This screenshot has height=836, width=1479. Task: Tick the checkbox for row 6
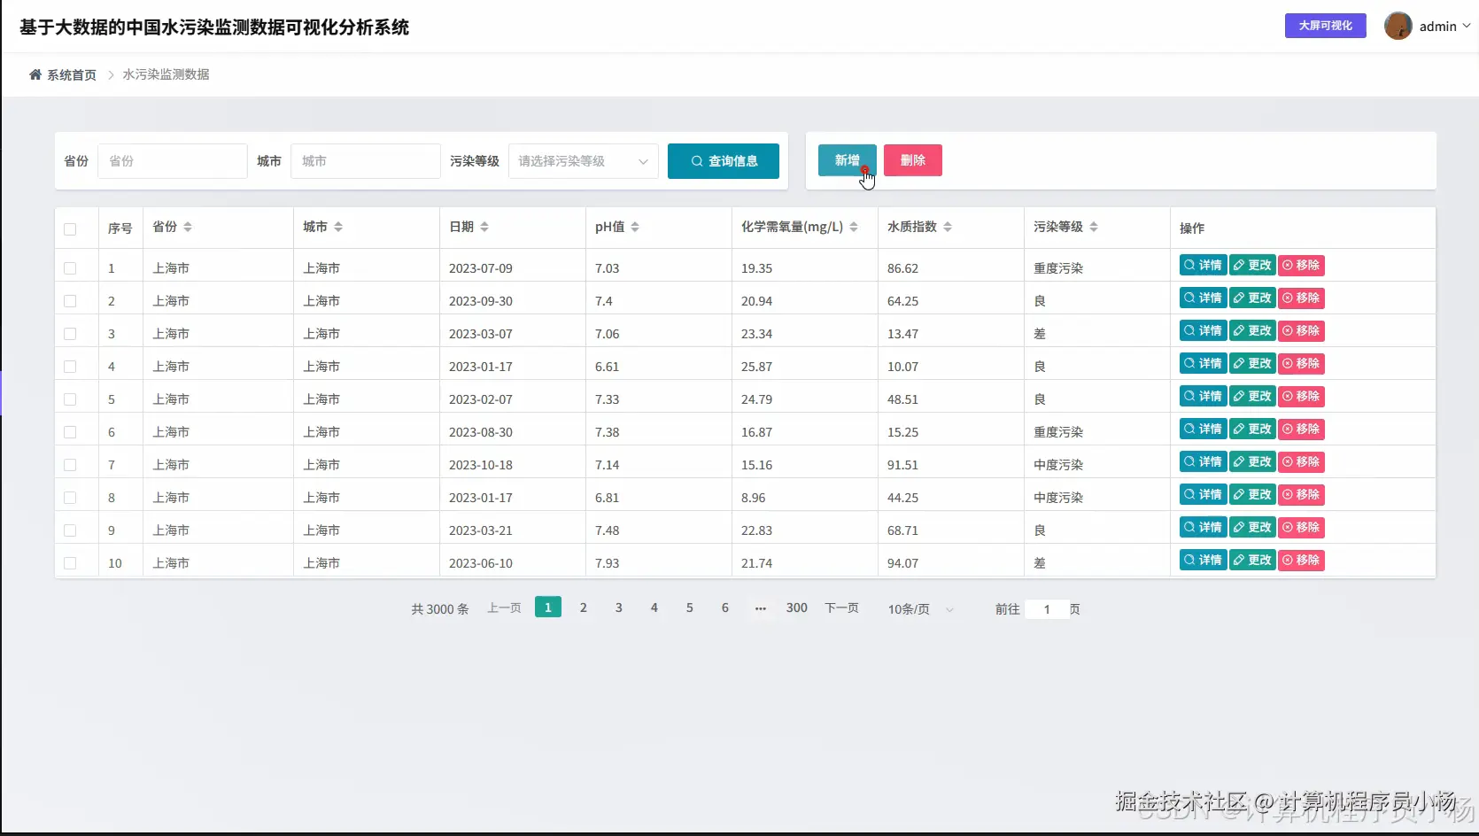(x=70, y=432)
